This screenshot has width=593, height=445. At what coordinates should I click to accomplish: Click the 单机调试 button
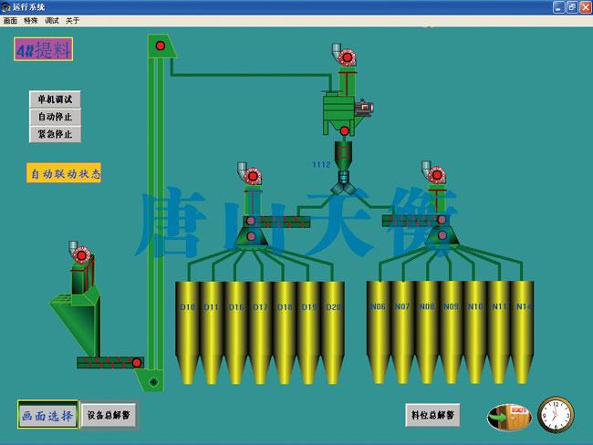(55, 98)
